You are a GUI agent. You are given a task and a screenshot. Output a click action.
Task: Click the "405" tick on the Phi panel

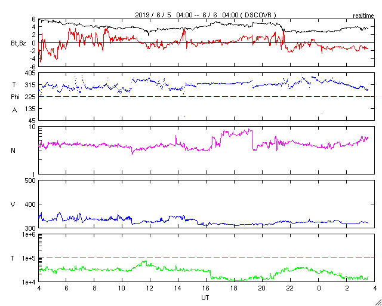pos(30,73)
